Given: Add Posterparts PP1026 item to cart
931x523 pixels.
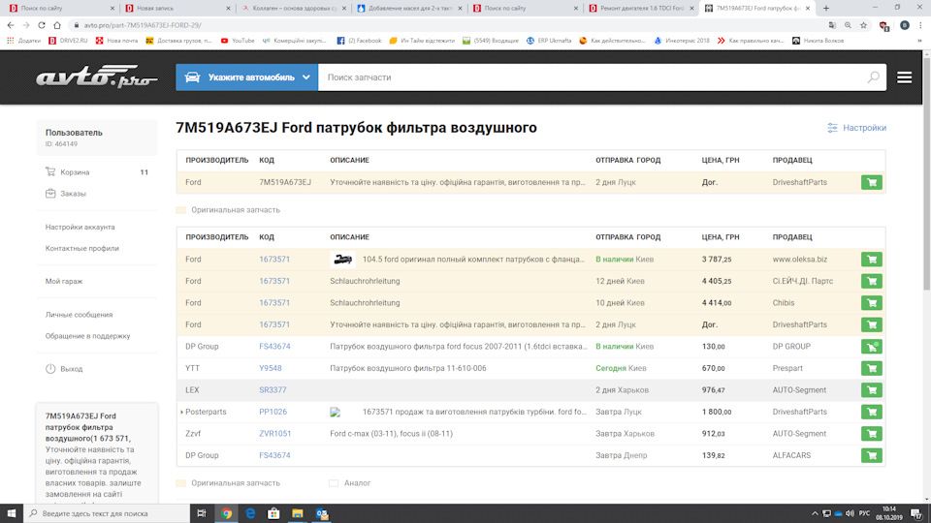Looking at the screenshot, I should point(872,412).
